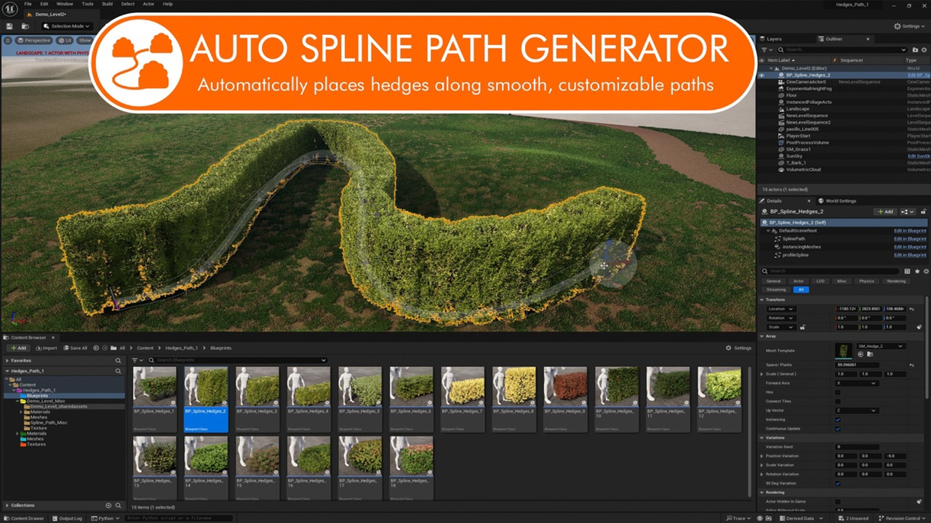Click the Details property matrix grid icon

point(907,271)
